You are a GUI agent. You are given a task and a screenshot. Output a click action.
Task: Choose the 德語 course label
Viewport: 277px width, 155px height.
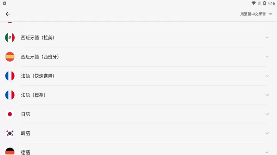tap(25, 152)
